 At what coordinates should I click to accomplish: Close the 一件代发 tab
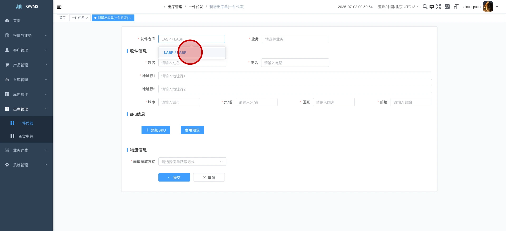87,18
